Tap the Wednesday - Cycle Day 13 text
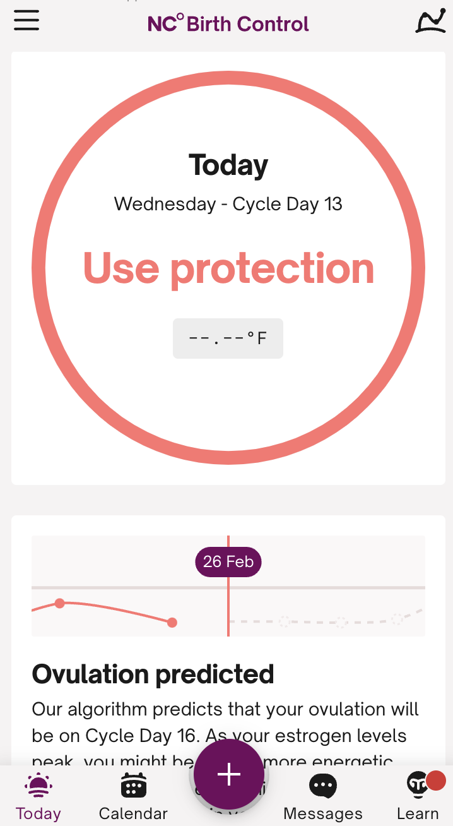The width and height of the screenshot is (453, 826). (228, 204)
